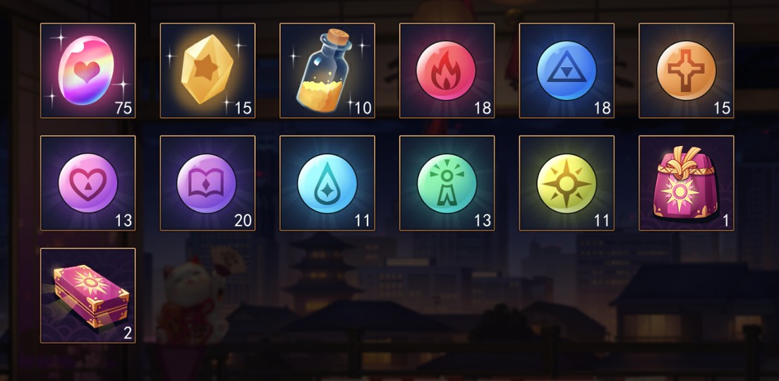Choose the yellow sun star orb

(x=567, y=183)
